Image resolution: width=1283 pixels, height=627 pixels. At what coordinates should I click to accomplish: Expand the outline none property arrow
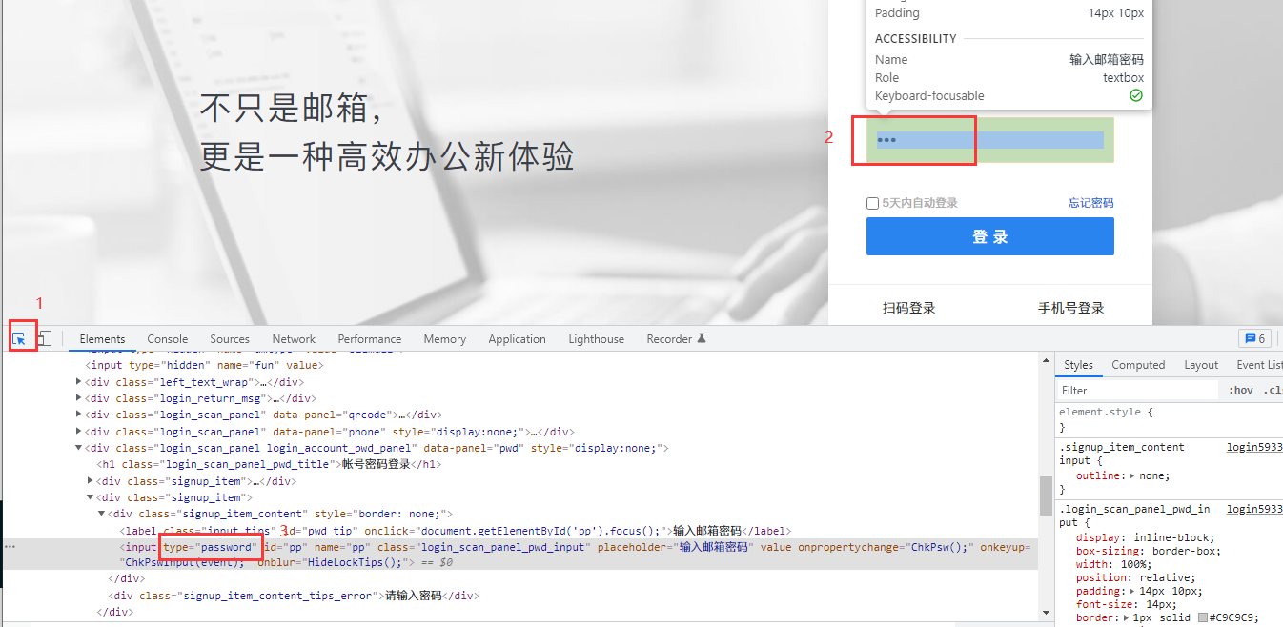coord(1132,475)
